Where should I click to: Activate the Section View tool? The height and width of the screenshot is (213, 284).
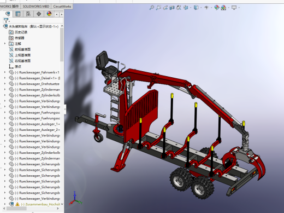(172, 8)
